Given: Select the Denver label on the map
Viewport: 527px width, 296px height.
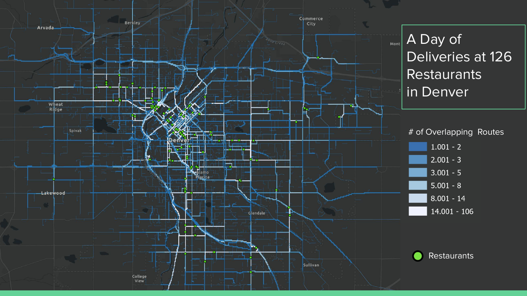Looking at the screenshot, I should (x=178, y=140).
